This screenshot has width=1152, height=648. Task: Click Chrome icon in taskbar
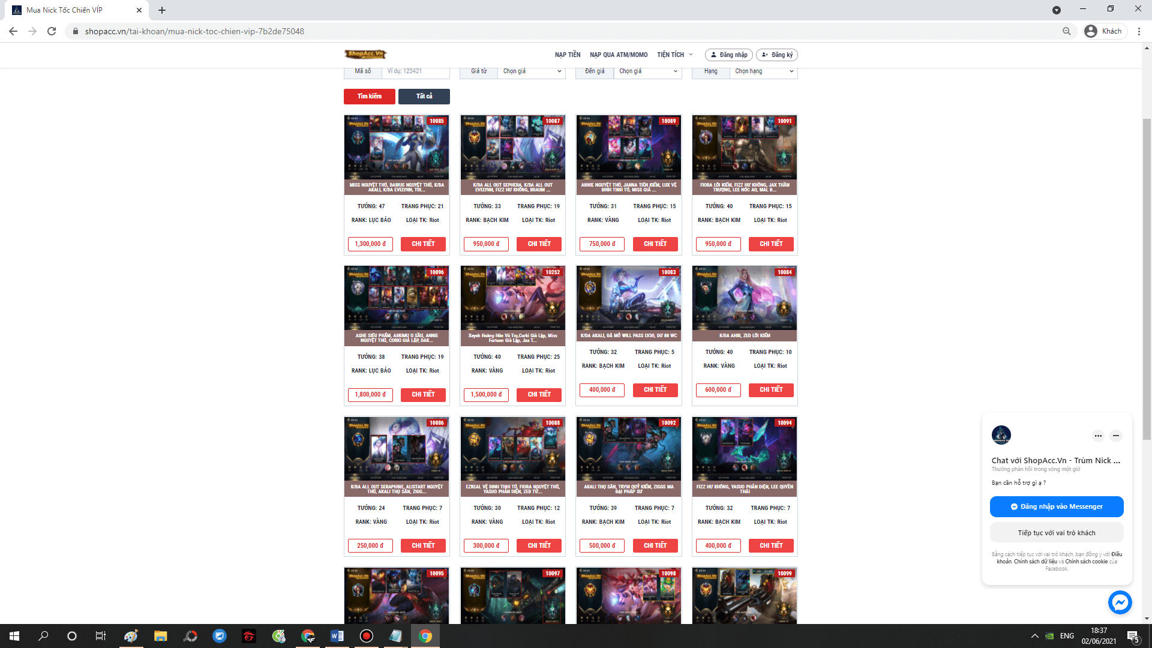tap(425, 636)
